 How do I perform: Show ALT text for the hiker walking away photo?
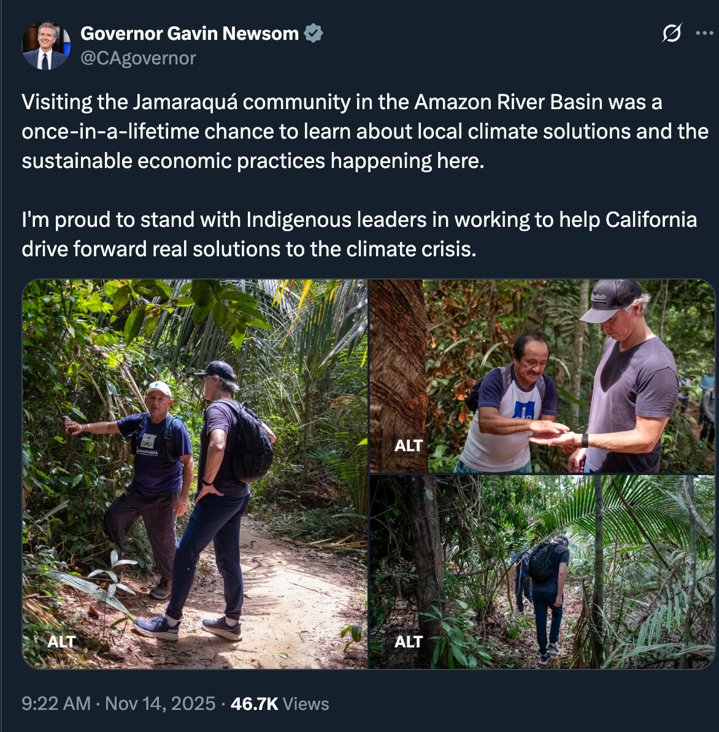click(409, 642)
